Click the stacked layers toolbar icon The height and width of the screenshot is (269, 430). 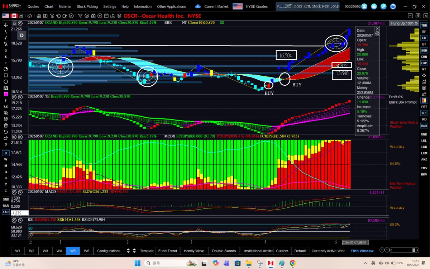click(x=119, y=16)
